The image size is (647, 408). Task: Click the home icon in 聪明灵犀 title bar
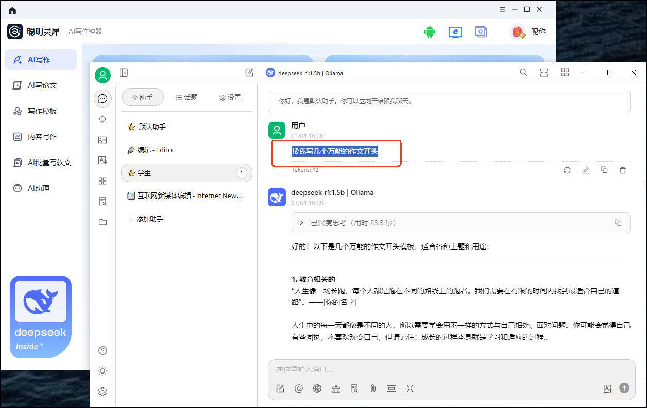12,10
